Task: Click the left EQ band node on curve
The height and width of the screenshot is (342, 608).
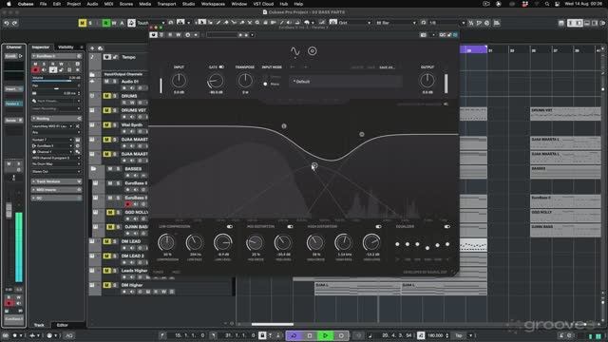Action: click(x=284, y=126)
